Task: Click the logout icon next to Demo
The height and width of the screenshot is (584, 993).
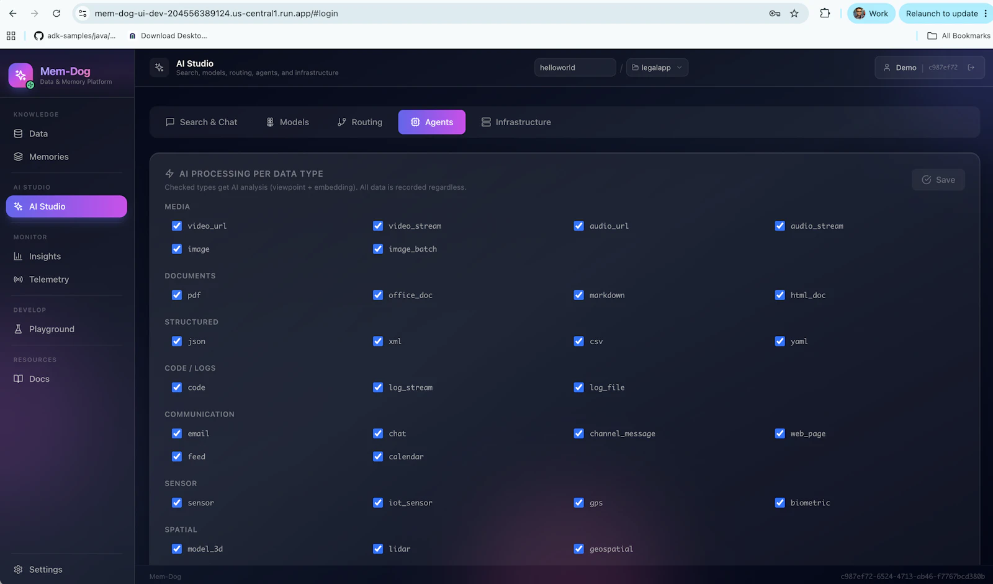Action: pyautogui.click(x=971, y=68)
